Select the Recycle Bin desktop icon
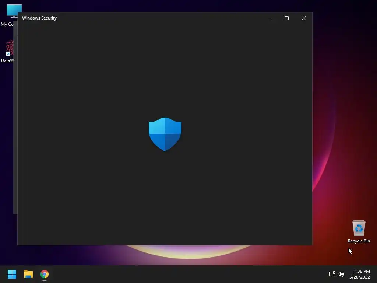The height and width of the screenshot is (283, 377). (x=359, y=232)
